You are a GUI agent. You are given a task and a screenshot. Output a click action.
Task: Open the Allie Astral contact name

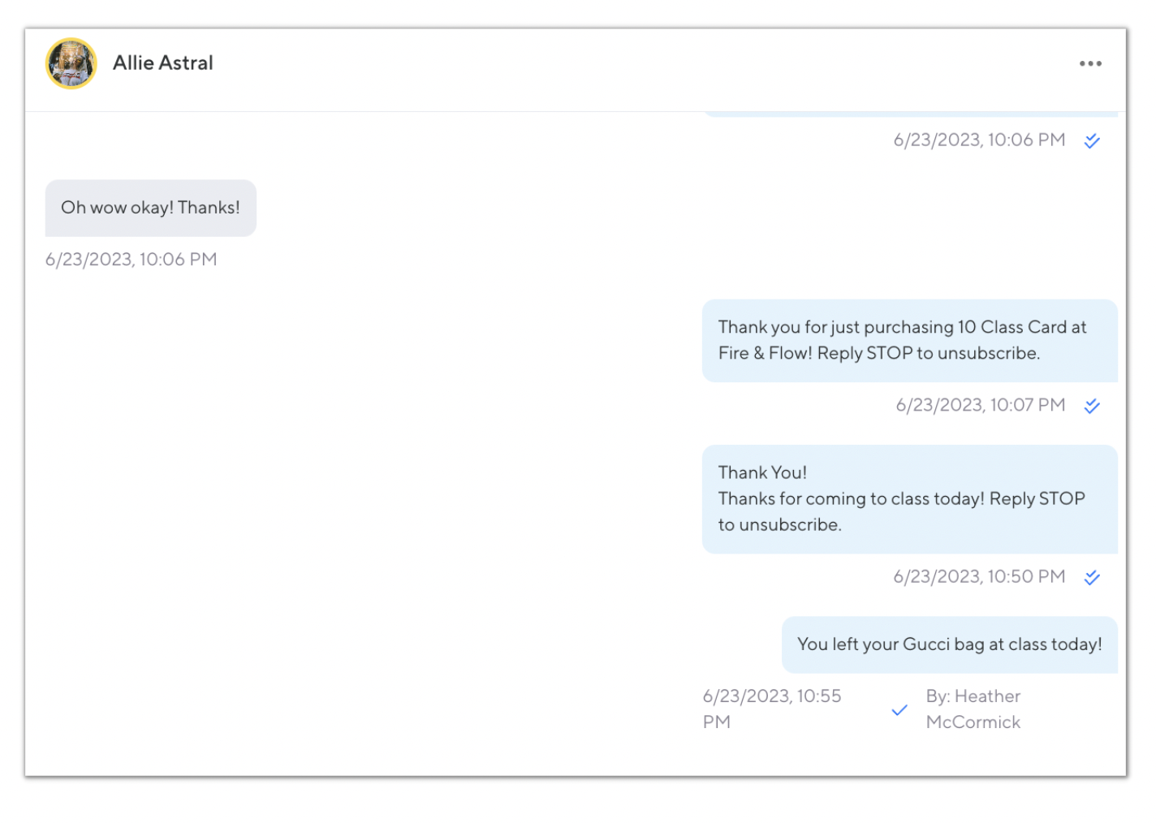162,63
